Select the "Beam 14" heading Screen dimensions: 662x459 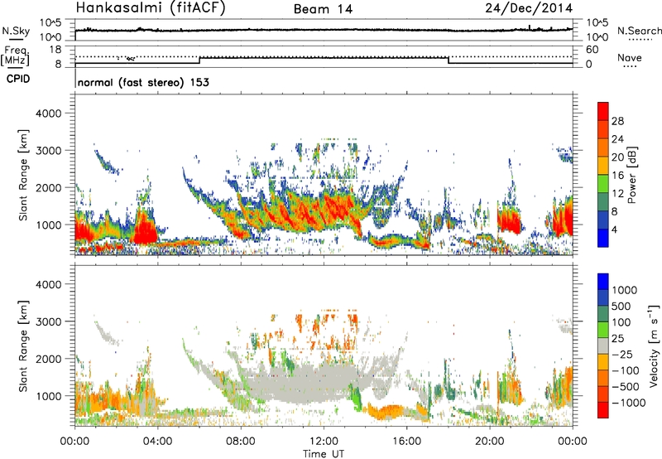pos(323,9)
